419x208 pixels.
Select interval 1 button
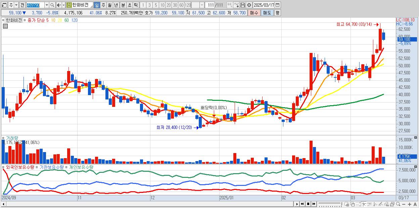tap(143, 5)
